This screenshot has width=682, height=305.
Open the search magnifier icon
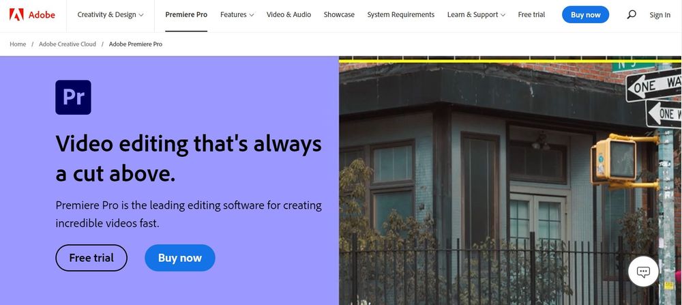631,14
